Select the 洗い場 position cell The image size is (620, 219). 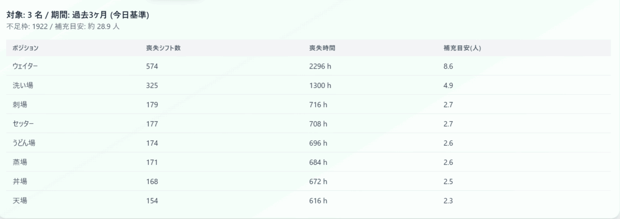(23, 86)
